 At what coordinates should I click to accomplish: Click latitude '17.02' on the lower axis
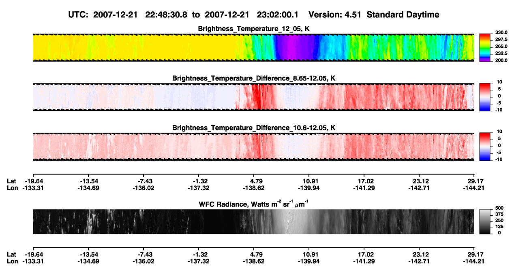(364, 254)
